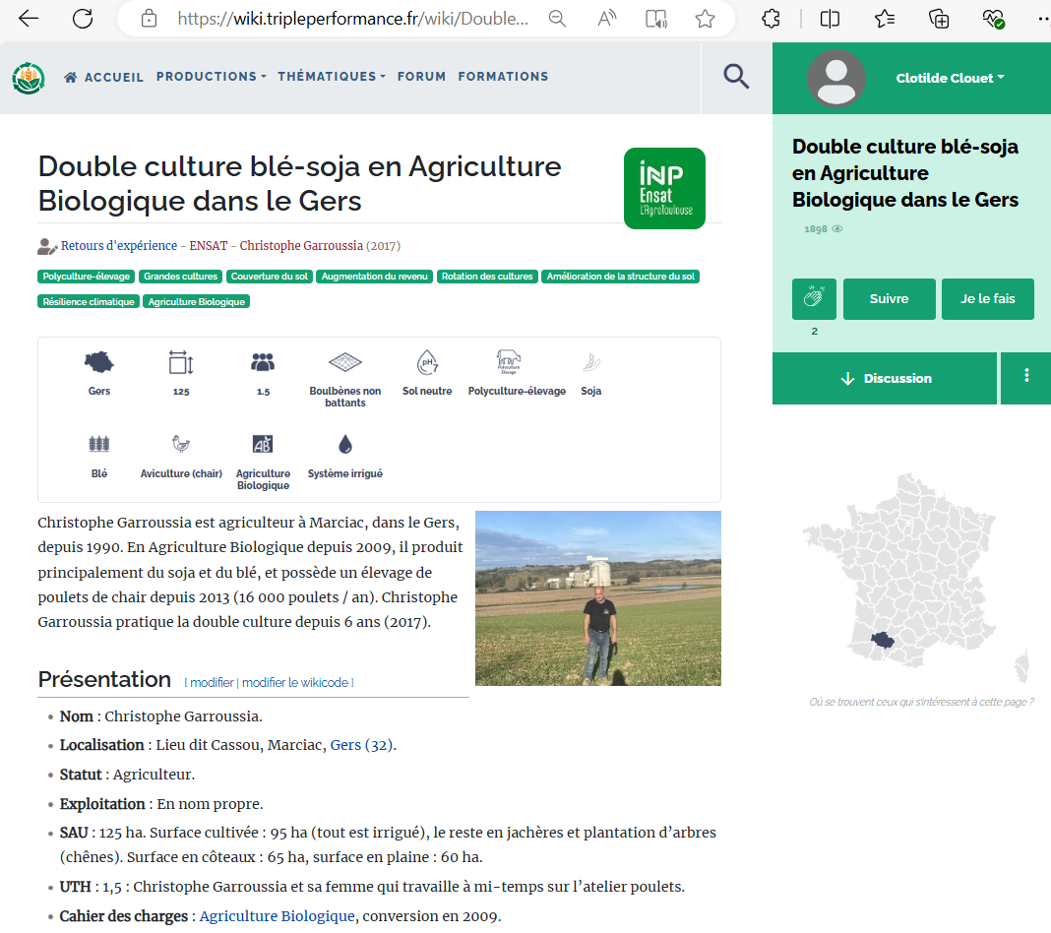The height and width of the screenshot is (933, 1051).
Task: Open the three-dot more options menu
Action: pos(1026,378)
